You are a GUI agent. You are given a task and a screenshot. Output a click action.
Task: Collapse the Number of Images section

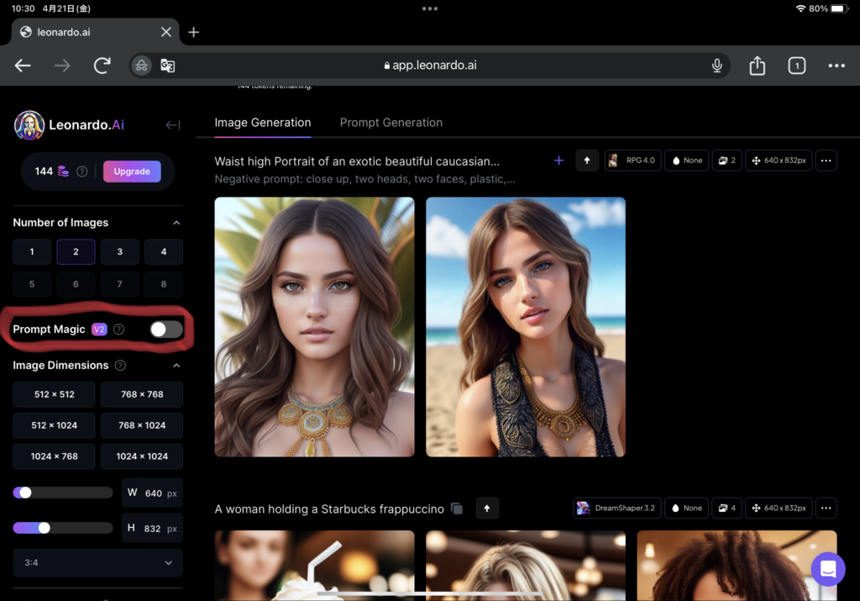(x=176, y=223)
